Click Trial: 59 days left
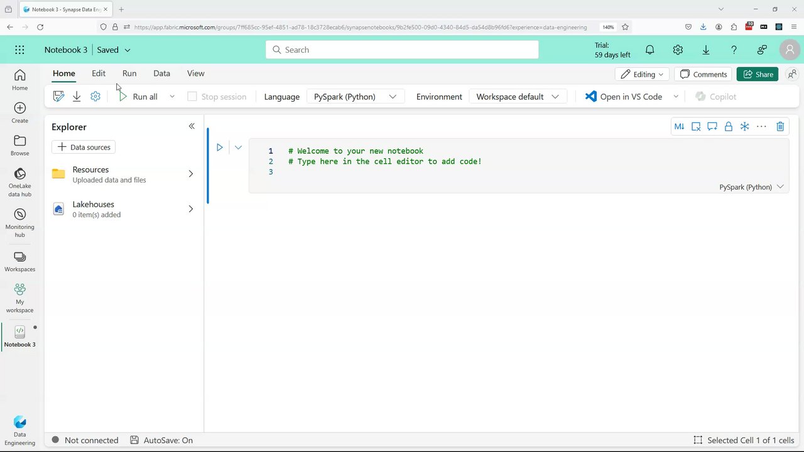Viewport: 804px width, 452px height. point(612,50)
